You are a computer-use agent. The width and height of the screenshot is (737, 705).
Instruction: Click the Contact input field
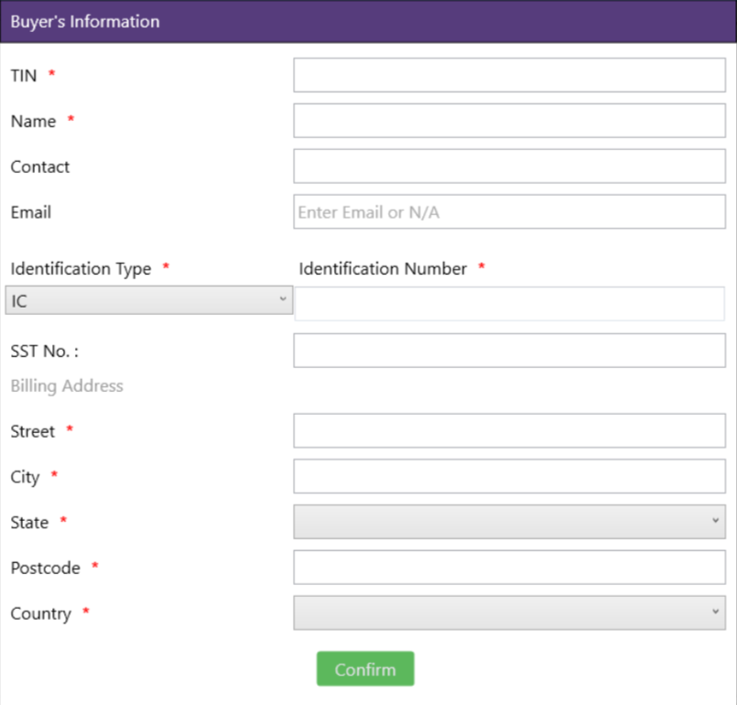(x=509, y=166)
